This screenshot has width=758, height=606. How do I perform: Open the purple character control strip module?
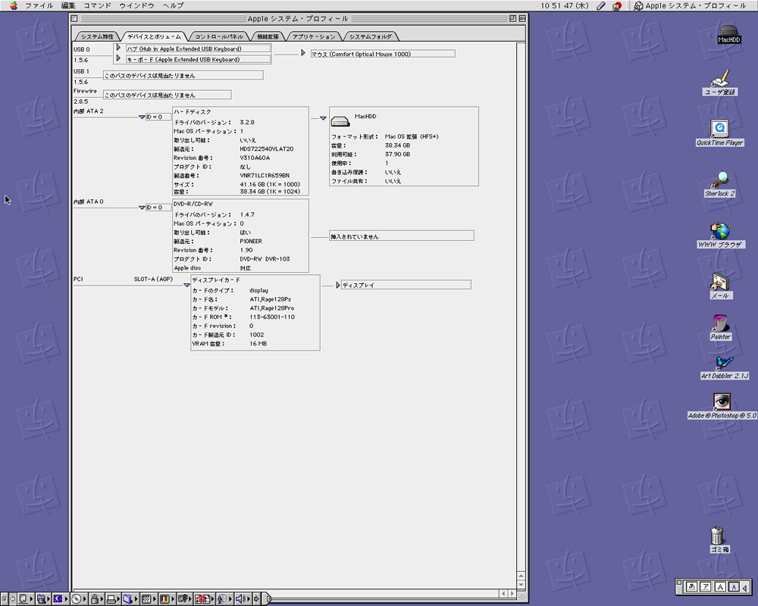[42, 599]
